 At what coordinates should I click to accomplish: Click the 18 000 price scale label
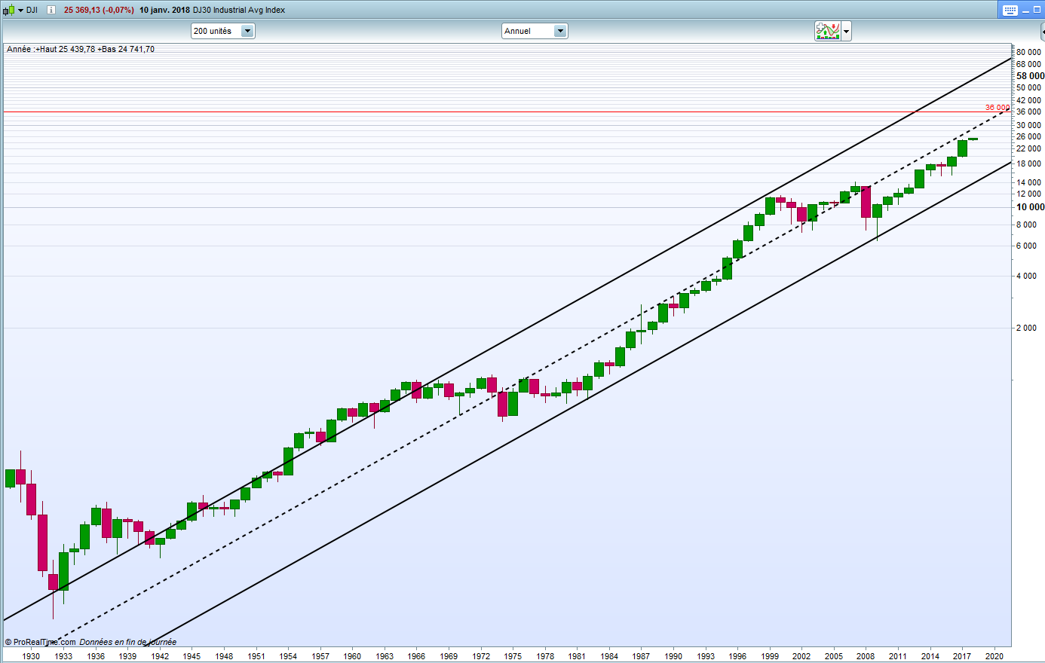pyautogui.click(x=1028, y=163)
